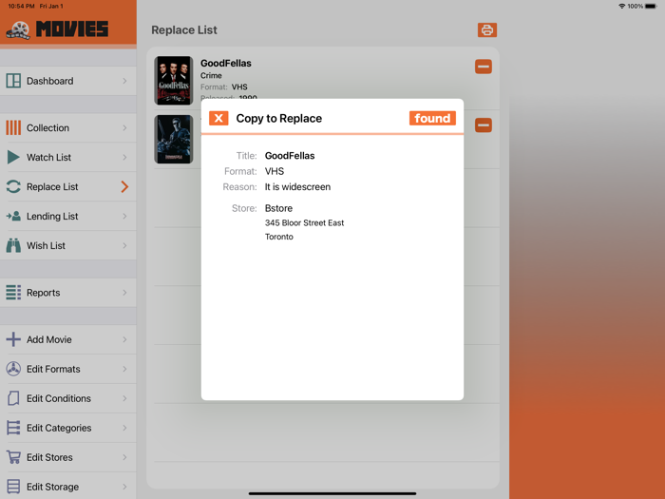
Task: Click the chevron on the Dashboard row
Action: [124, 81]
